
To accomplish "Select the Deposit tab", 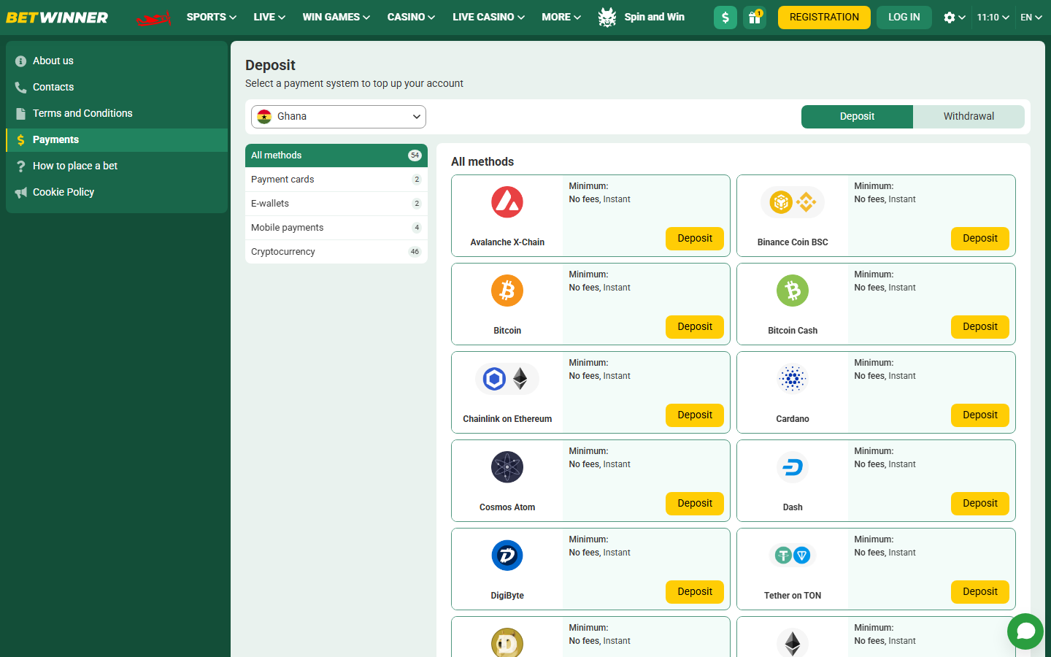I will pos(857,117).
